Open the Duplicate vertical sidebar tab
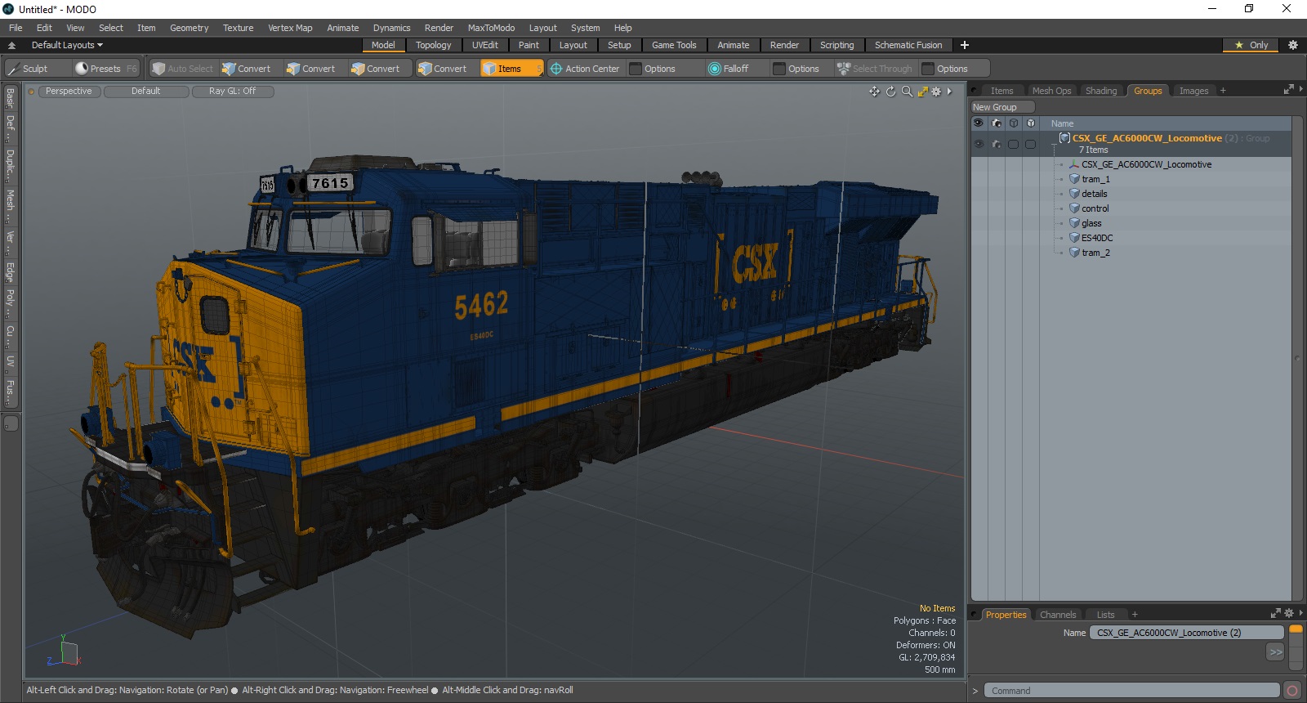The height and width of the screenshot is (703, 1307). pyautogui.click(x=10, y=164)
